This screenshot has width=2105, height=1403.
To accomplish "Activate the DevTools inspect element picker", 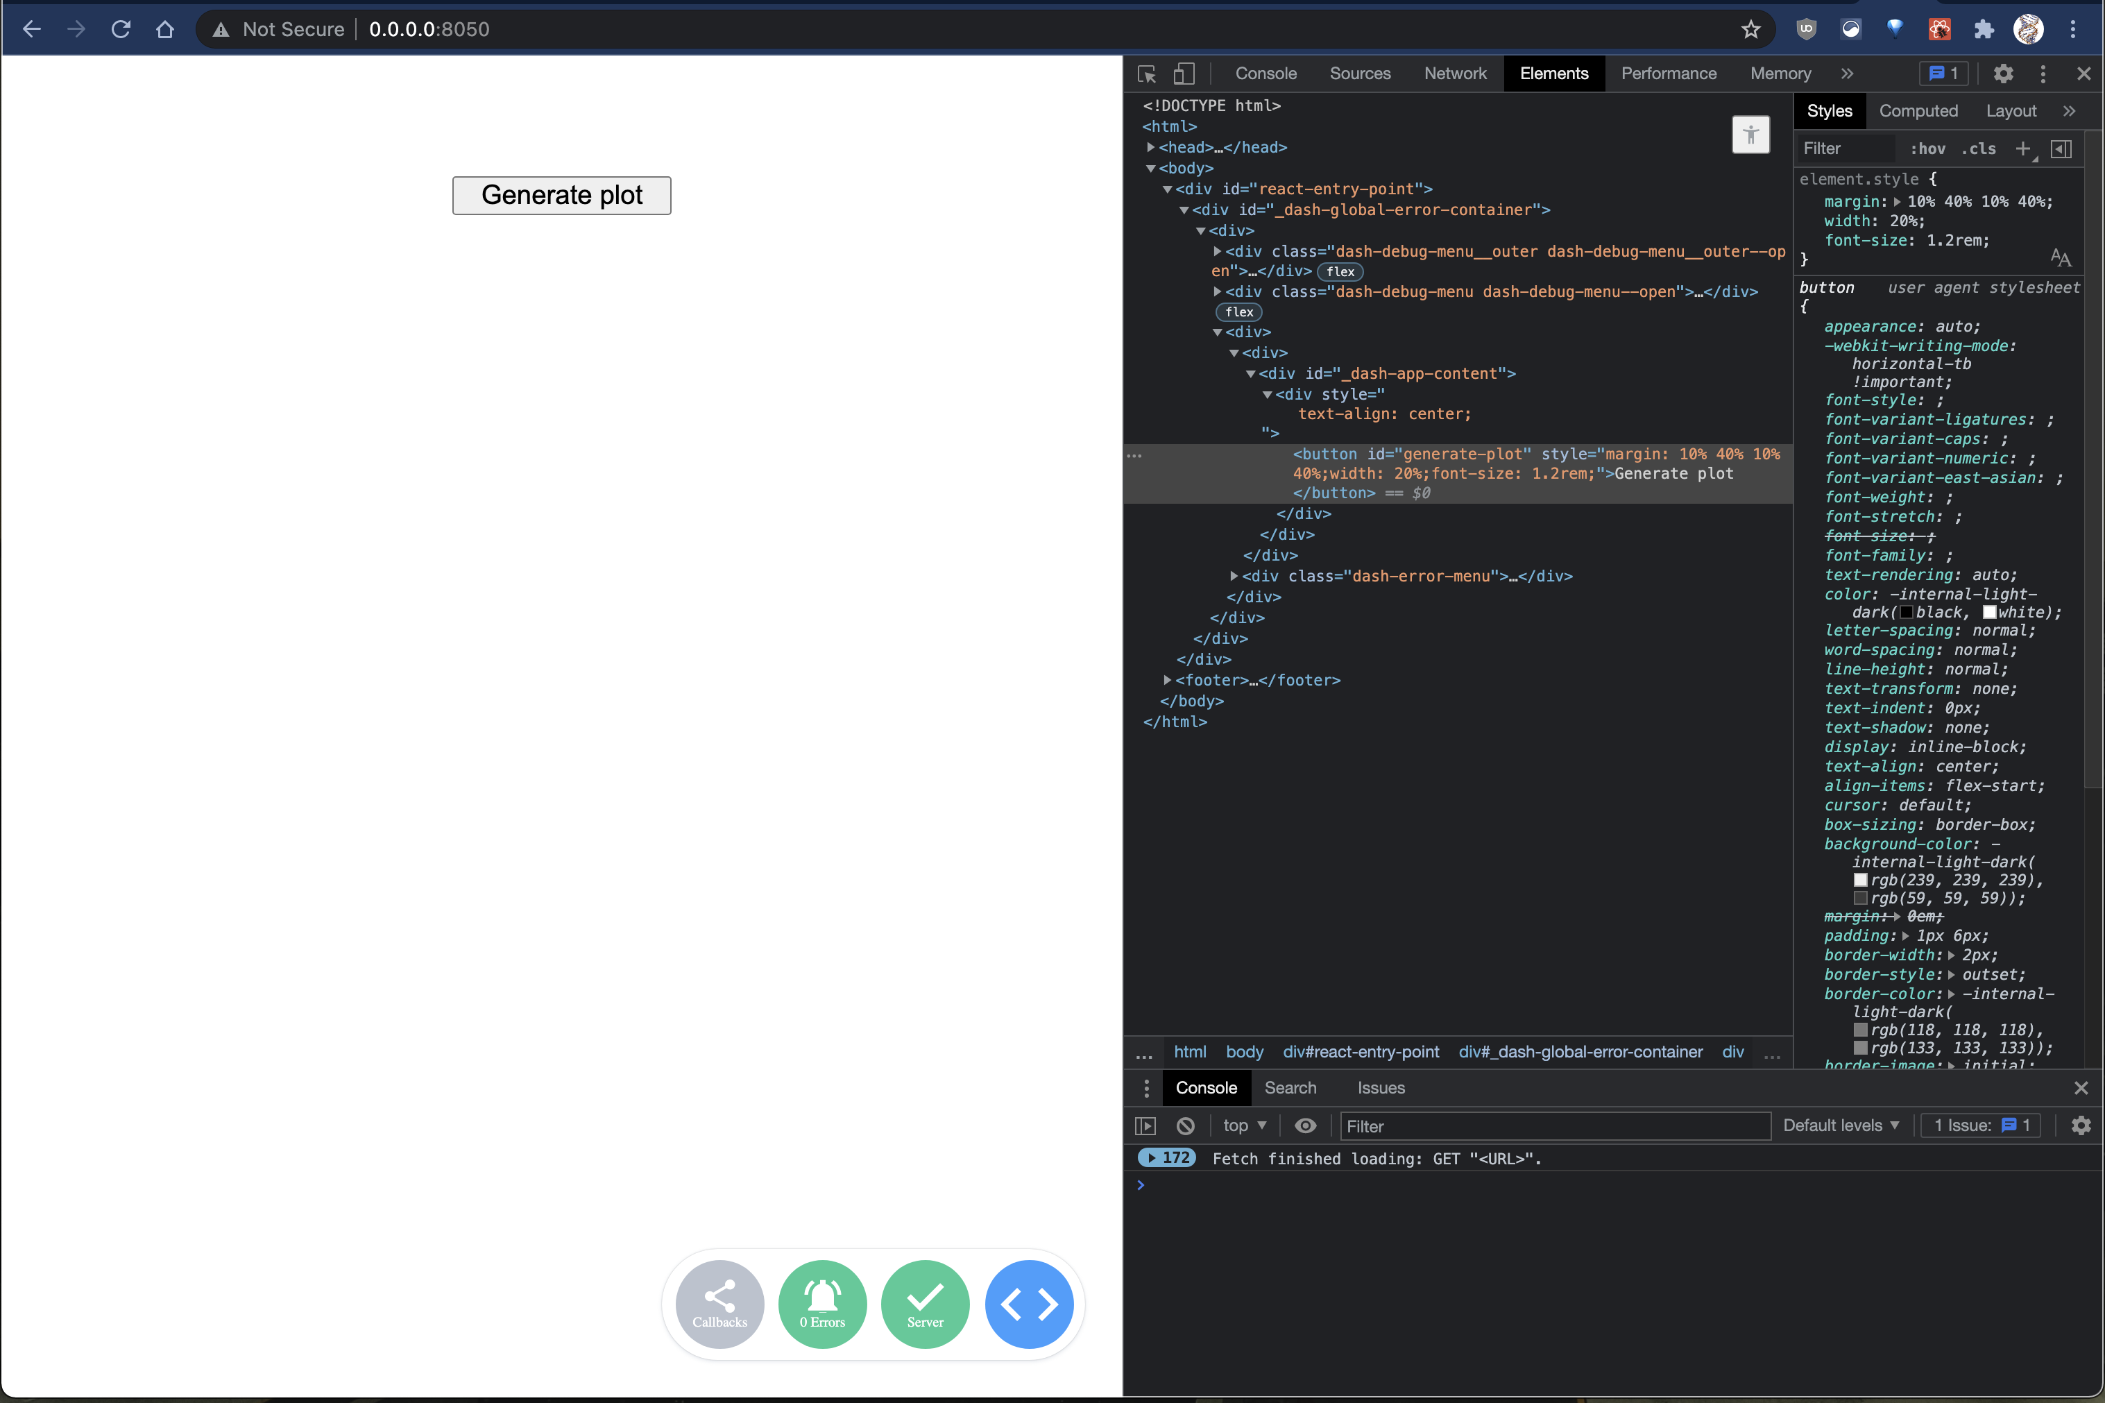I will click(x=1147, y=74).
